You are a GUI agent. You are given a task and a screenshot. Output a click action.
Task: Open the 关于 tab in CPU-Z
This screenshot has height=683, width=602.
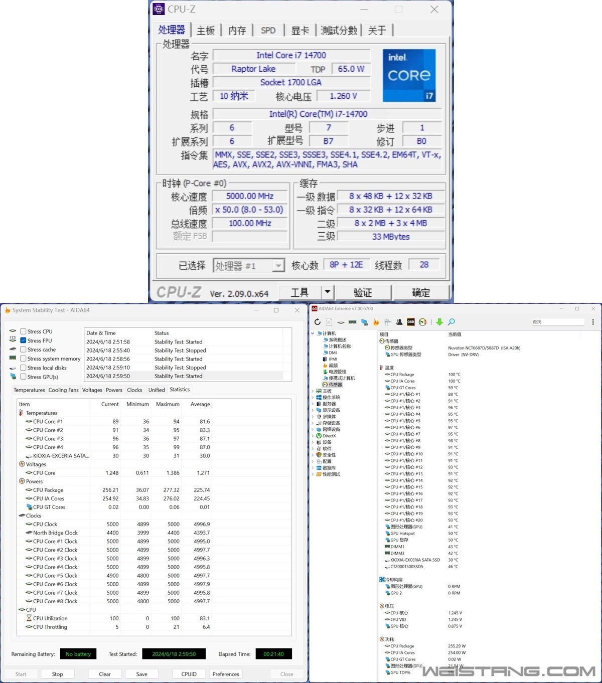[377, 31]
